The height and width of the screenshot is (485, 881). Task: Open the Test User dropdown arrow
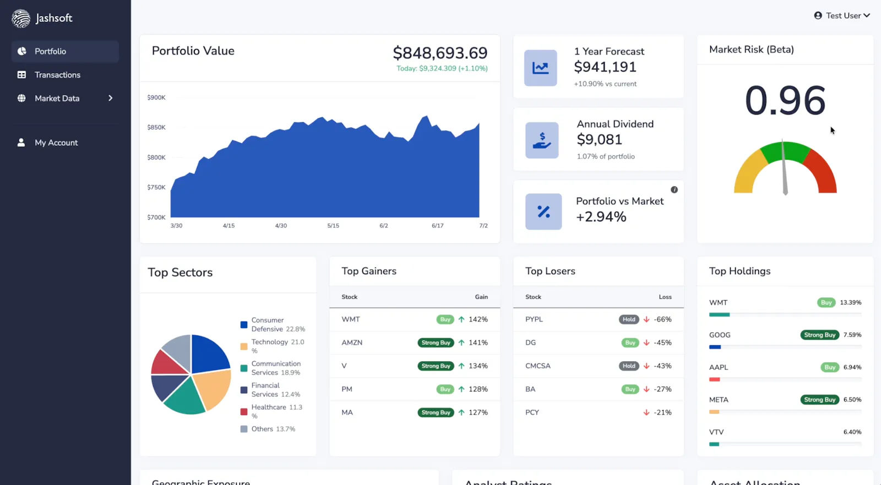click(x=867, y=15)
